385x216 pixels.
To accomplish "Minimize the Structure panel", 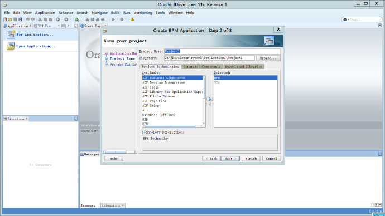I will click(76, 119).
